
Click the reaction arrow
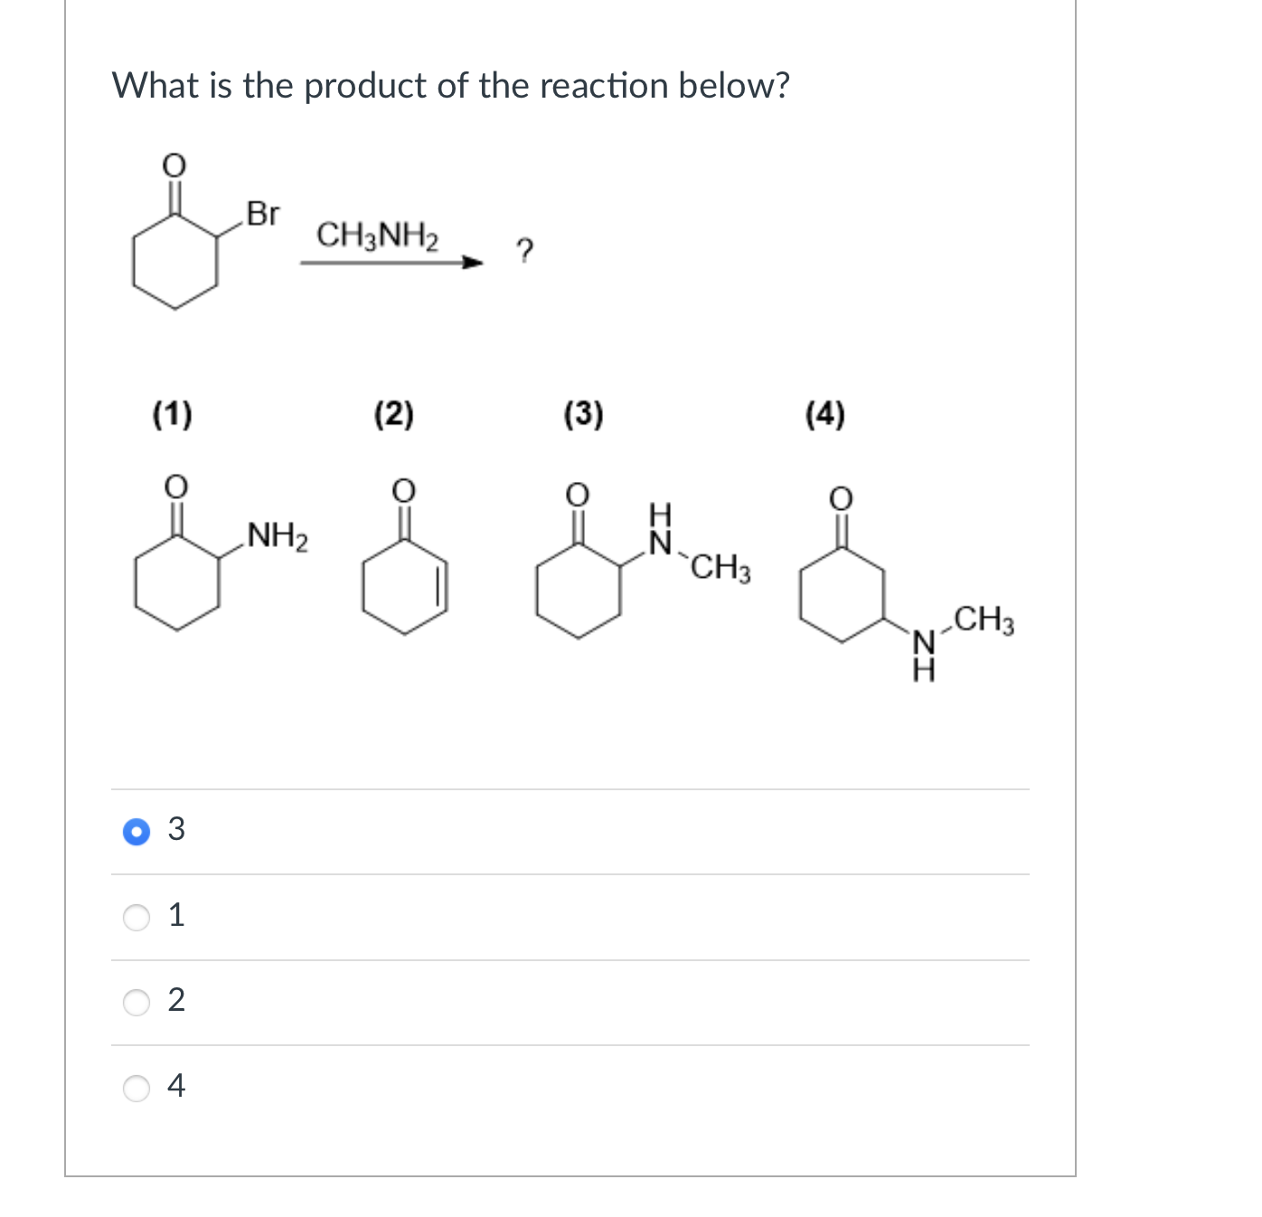coord(389,264)
